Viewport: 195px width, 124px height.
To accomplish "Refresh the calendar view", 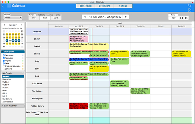I will click(x=186, y=18).
